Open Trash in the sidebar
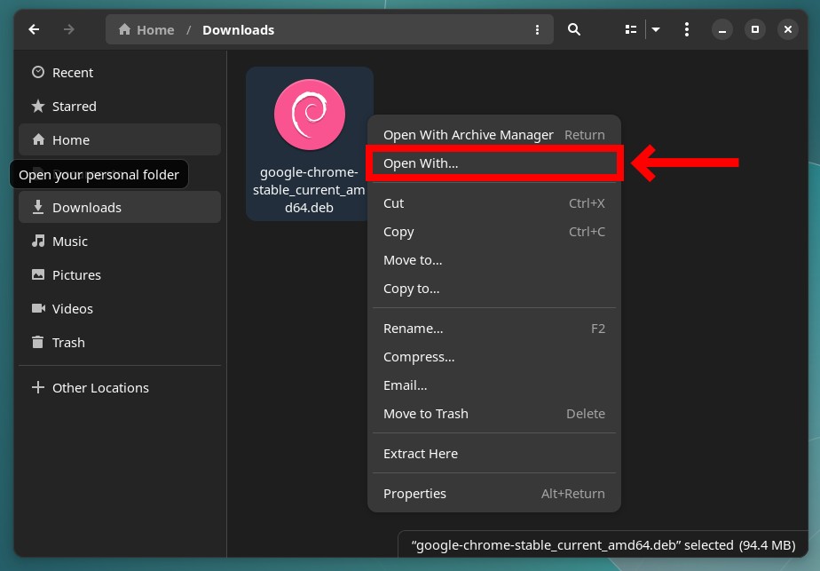The width and height of the screenshot is (820, 571). tap(120, 342)
